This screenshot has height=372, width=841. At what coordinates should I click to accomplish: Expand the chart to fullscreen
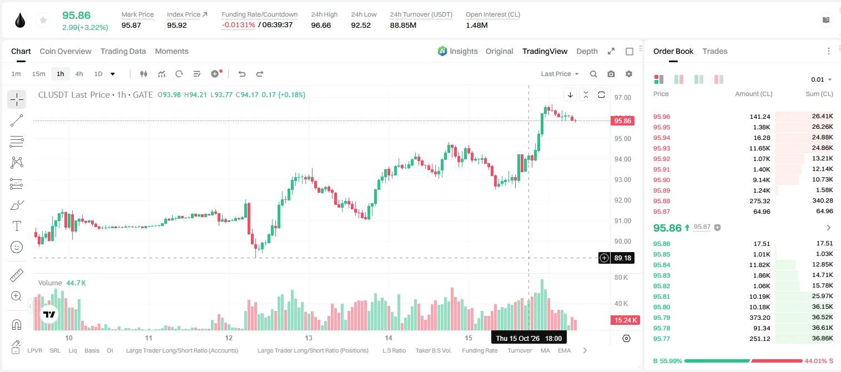pos(611,51)
